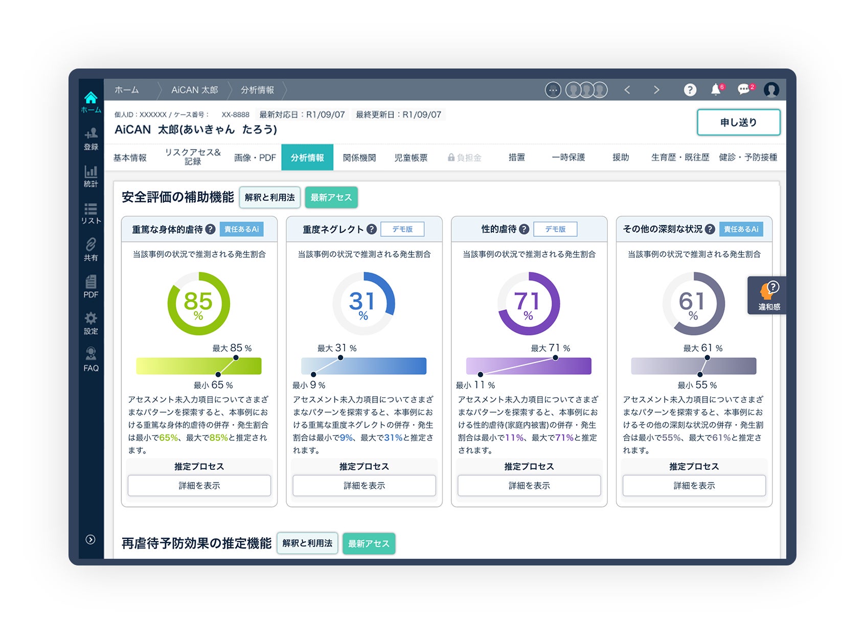Switch to リスクアセス&記録 tab
This screenshot has height=635, width=866.
(193, 157)
